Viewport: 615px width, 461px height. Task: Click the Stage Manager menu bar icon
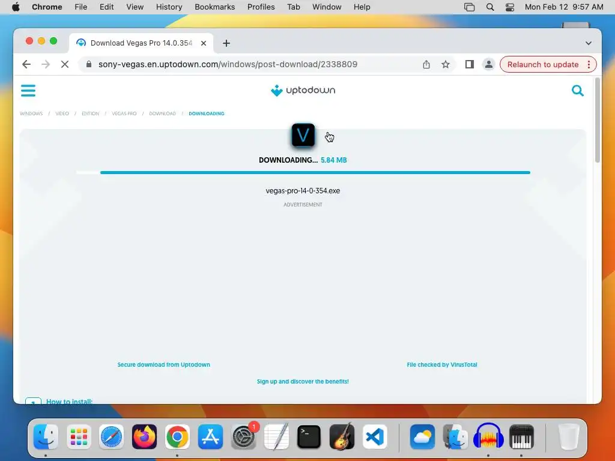(x=469, y=7)
